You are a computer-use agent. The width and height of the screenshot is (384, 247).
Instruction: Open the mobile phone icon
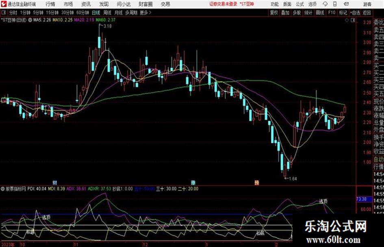(335, 4)
